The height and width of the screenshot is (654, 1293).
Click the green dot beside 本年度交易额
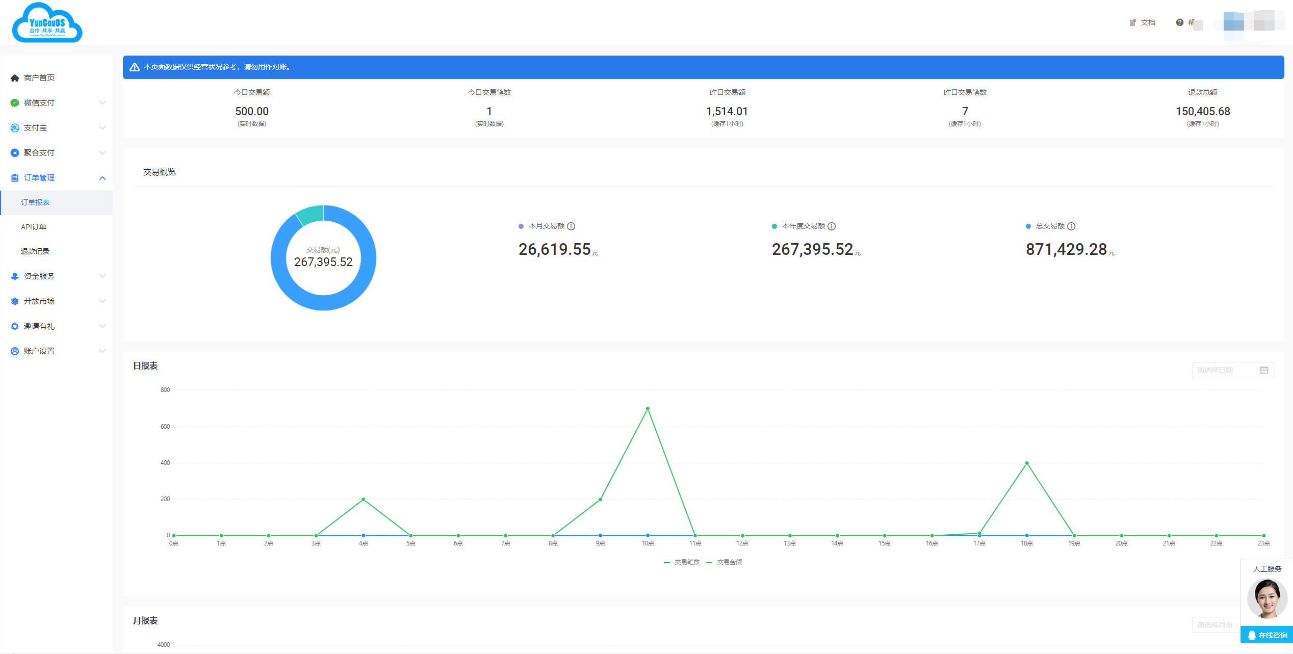774,226
